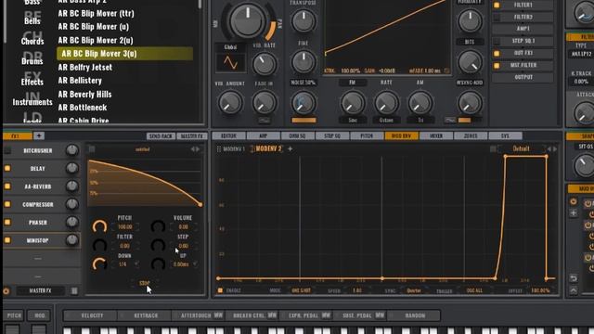Open the AM Tri waveform dropdown
The image size is (594, 334).
tap(420, 120)
